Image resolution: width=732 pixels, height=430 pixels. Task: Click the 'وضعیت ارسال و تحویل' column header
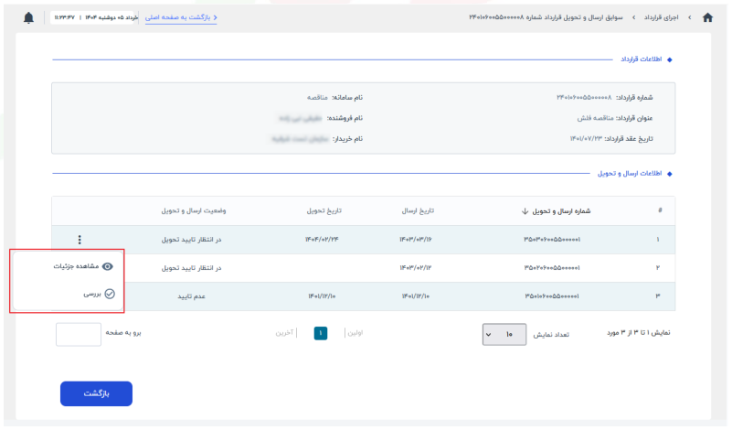point(194,210)
